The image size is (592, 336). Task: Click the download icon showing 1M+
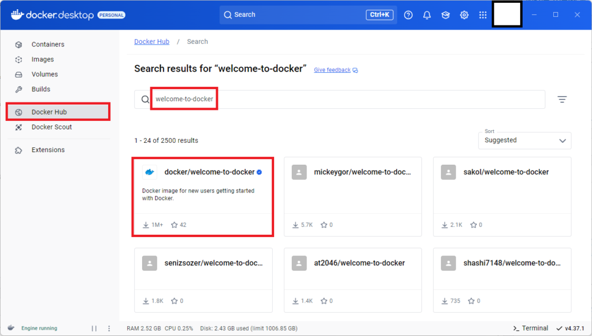(146, 225)
